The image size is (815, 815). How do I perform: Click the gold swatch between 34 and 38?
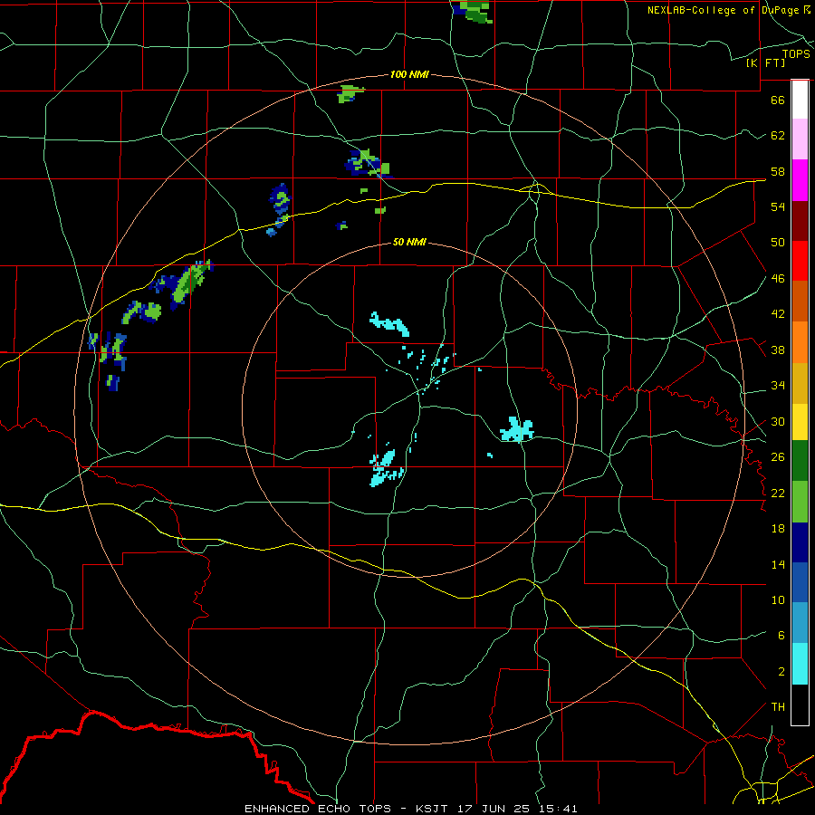(x=800, y=383)
